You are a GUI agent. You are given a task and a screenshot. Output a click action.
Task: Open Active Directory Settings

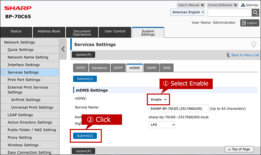30,122
